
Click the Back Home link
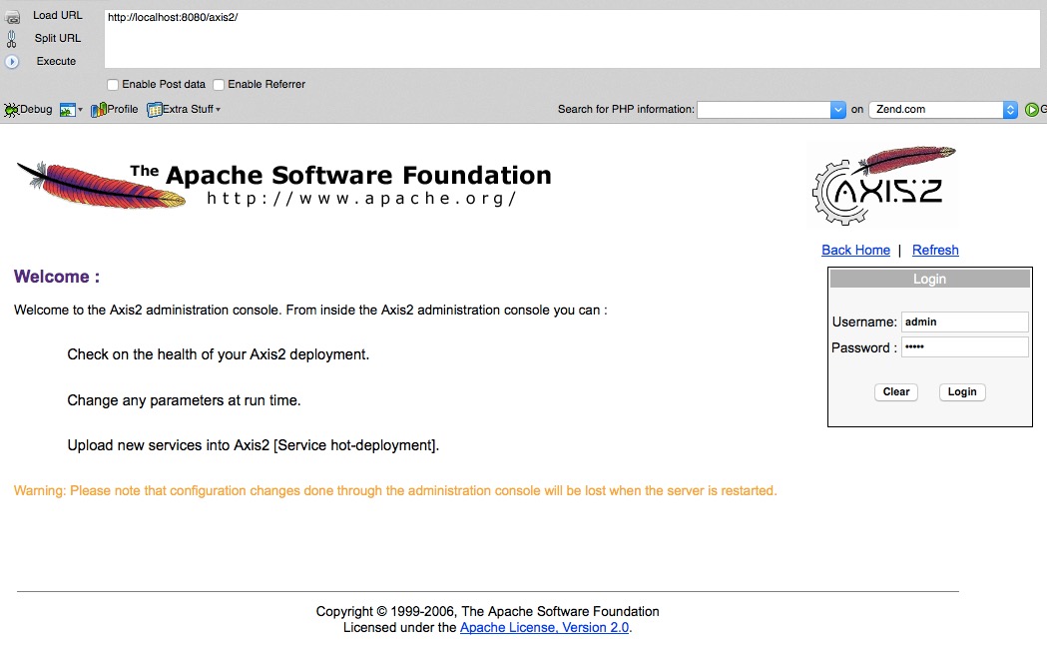(855, 250)
